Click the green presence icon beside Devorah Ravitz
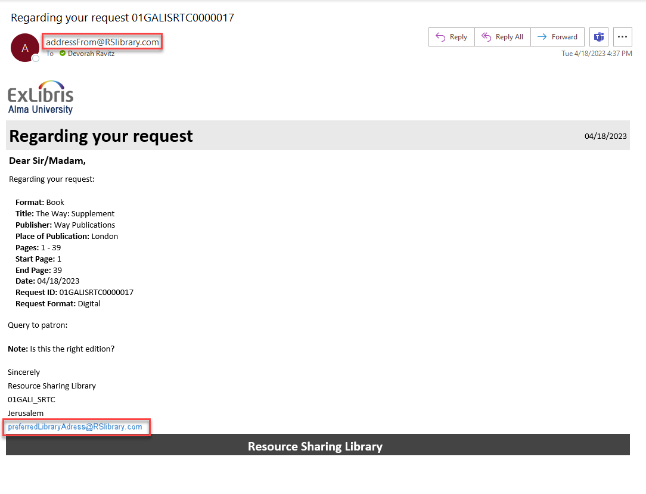This screenshot has height=494, width=646. click(63, 54)
